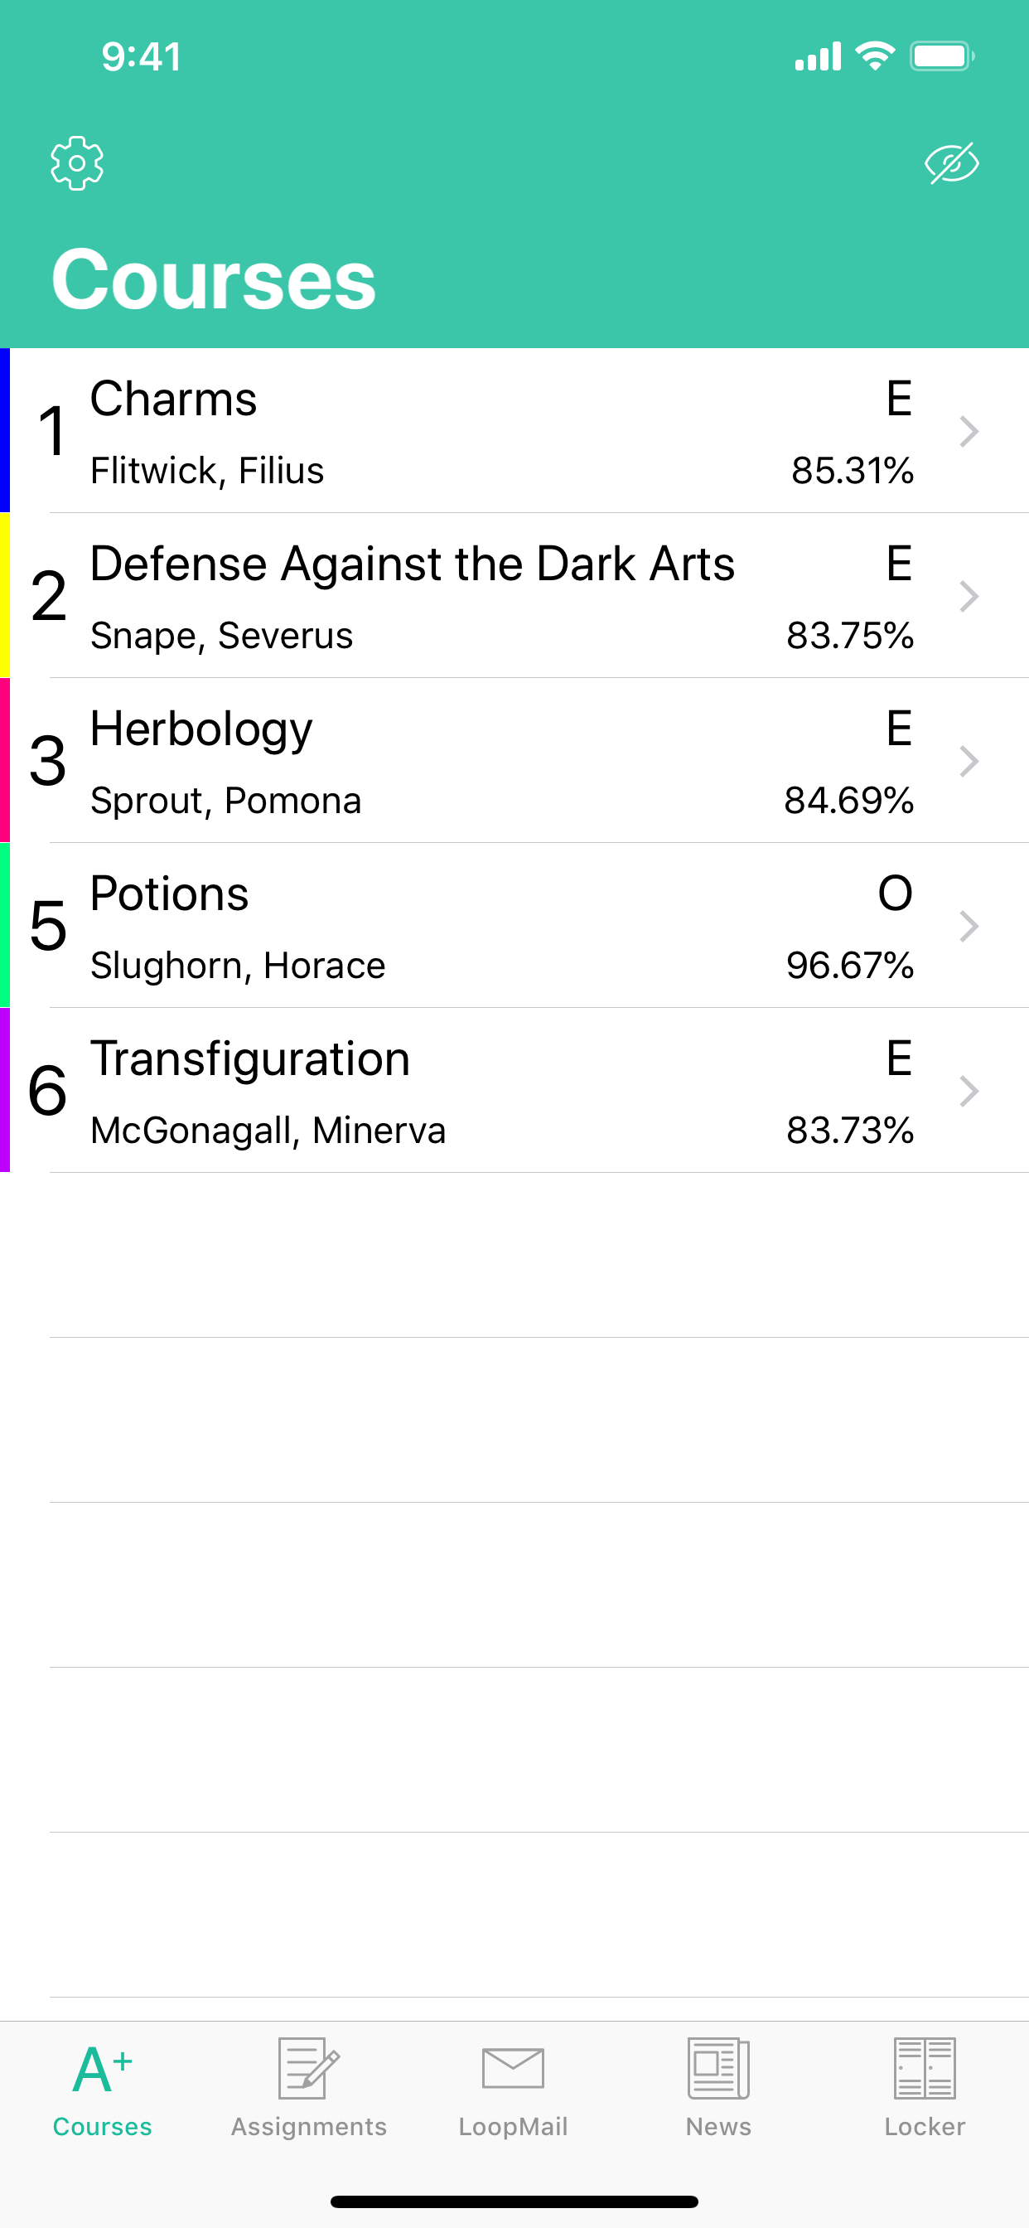Switch to the Assignments tab label

[x=309, y=2127]
